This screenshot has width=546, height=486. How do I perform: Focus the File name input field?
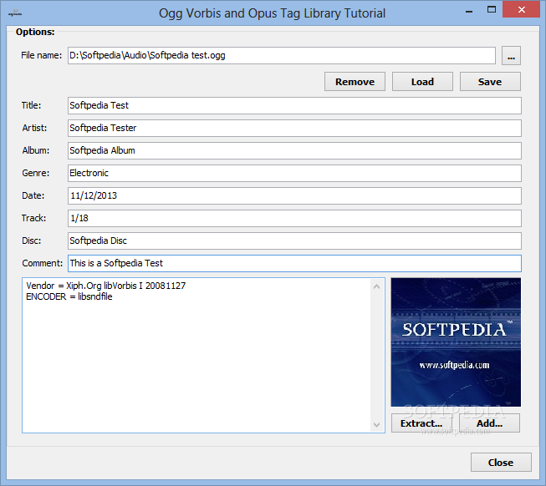point(281,56)
